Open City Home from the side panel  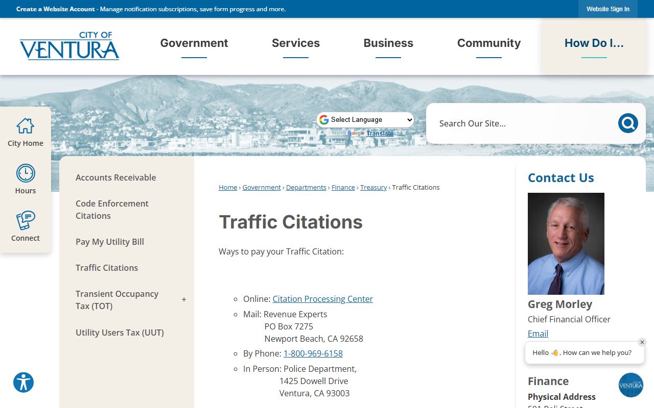pos(25,132)
